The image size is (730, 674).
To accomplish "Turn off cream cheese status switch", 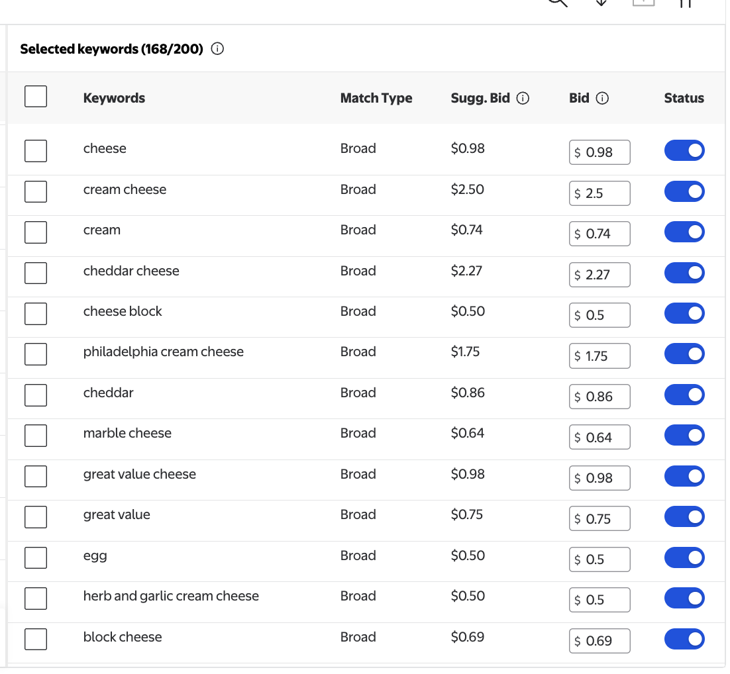I will click(684, 191).
